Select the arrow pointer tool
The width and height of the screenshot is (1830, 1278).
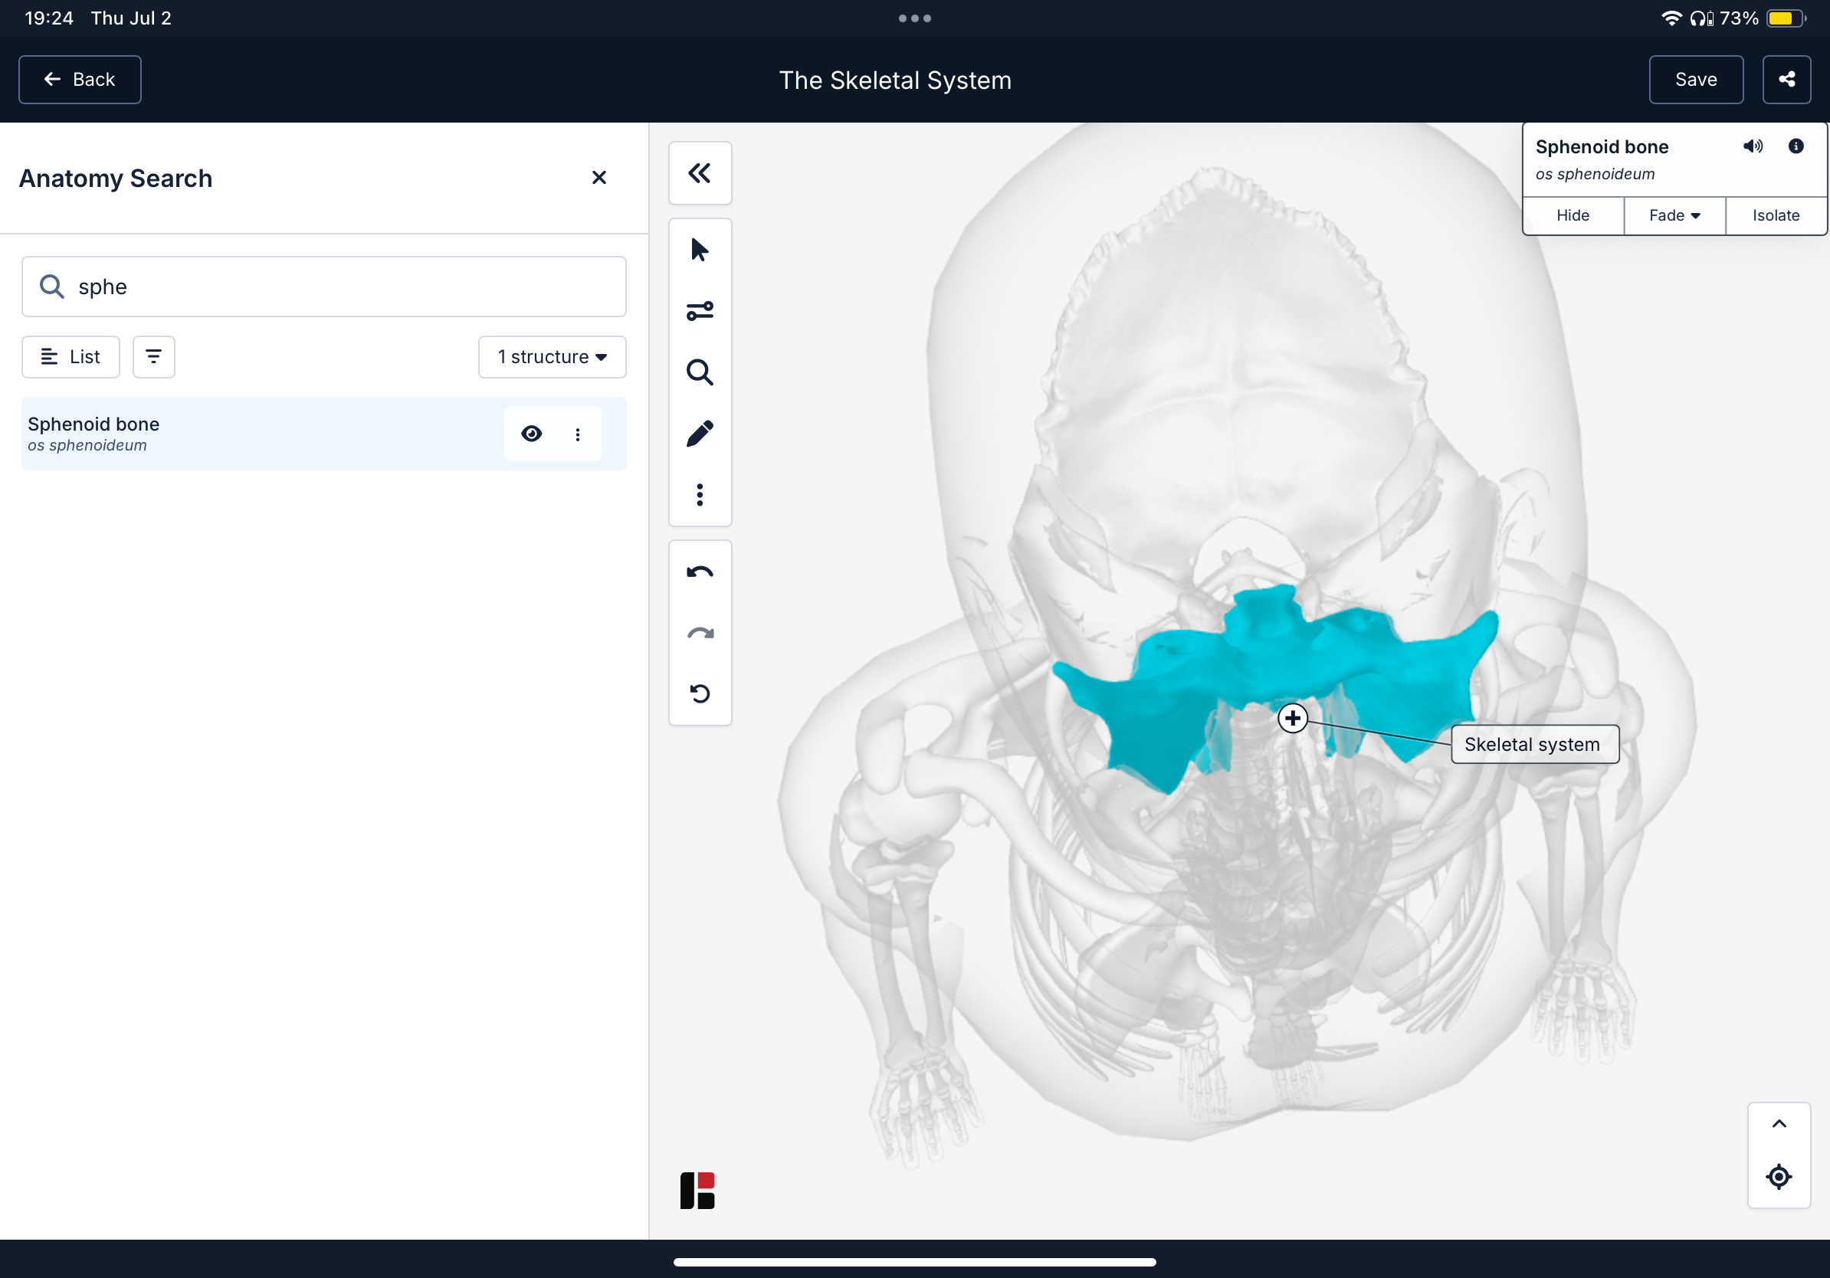[x=699, y=249]
